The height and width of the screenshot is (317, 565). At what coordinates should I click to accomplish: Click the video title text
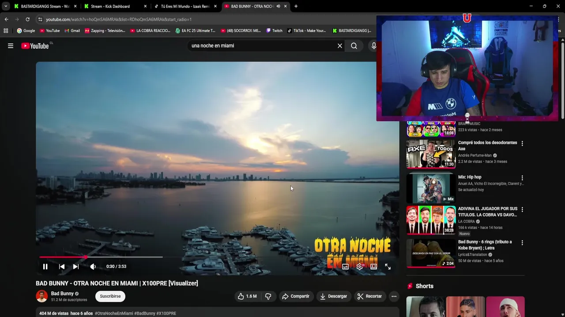pyautogui.click(x=117, y=283)
